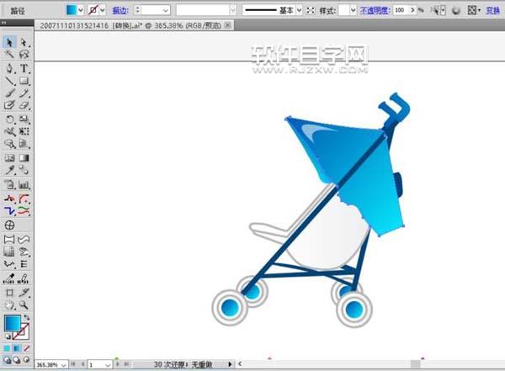
Task: Toggle the last screen mode button
Action: click(x=26, y=360)
